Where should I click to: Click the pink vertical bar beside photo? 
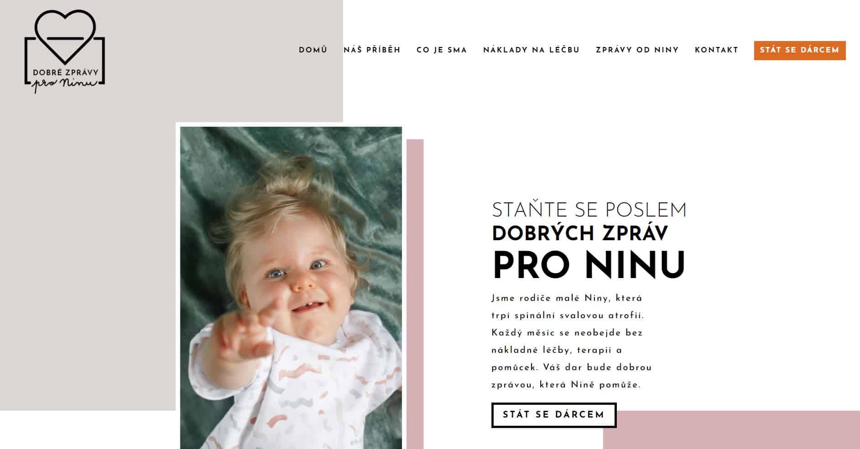click(x=415, y=294)
